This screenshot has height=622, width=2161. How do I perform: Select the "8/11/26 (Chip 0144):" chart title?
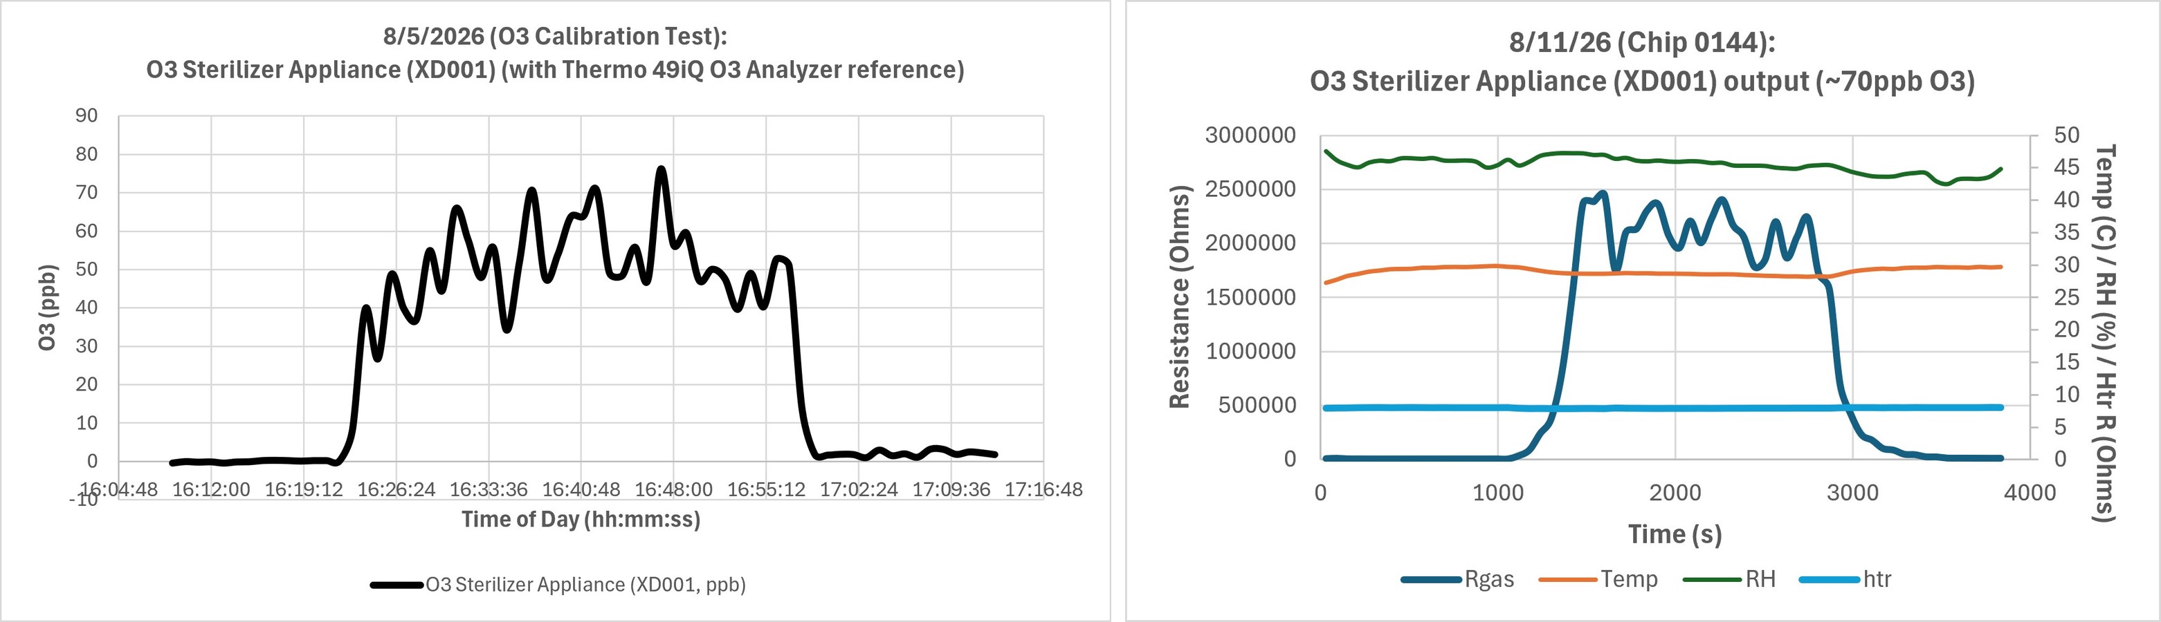(1642, 43)
